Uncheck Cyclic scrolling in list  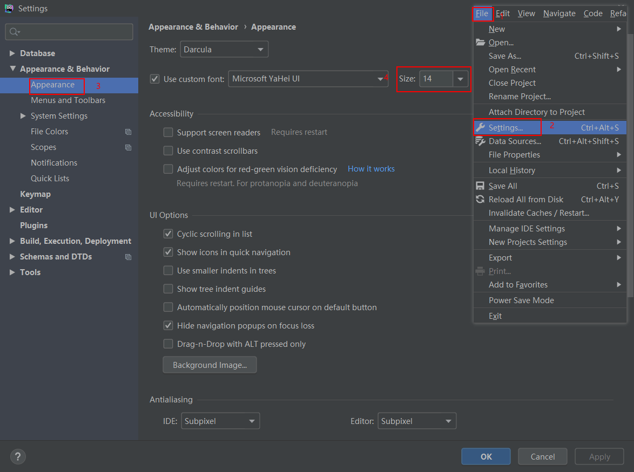(168, 234)
